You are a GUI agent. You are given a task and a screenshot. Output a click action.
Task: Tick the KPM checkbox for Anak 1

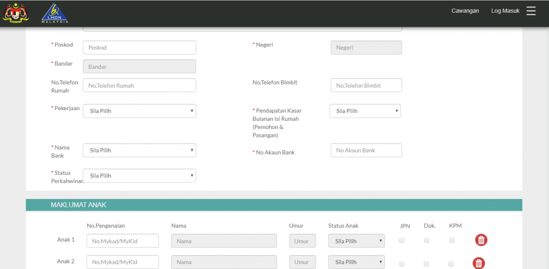pyautogui.click(x=452, y=240)
